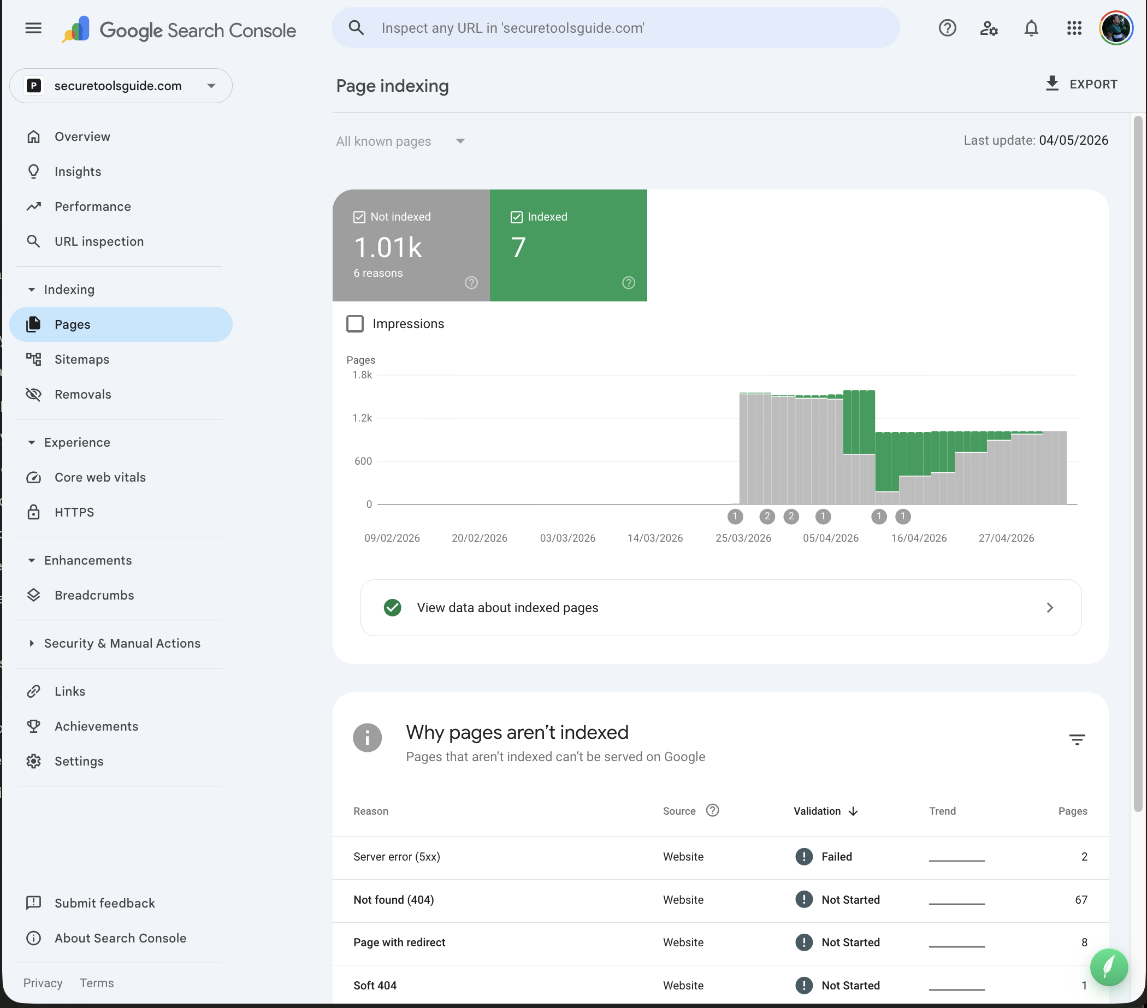Toggle the Not indexed checkbox

point(359,217)
